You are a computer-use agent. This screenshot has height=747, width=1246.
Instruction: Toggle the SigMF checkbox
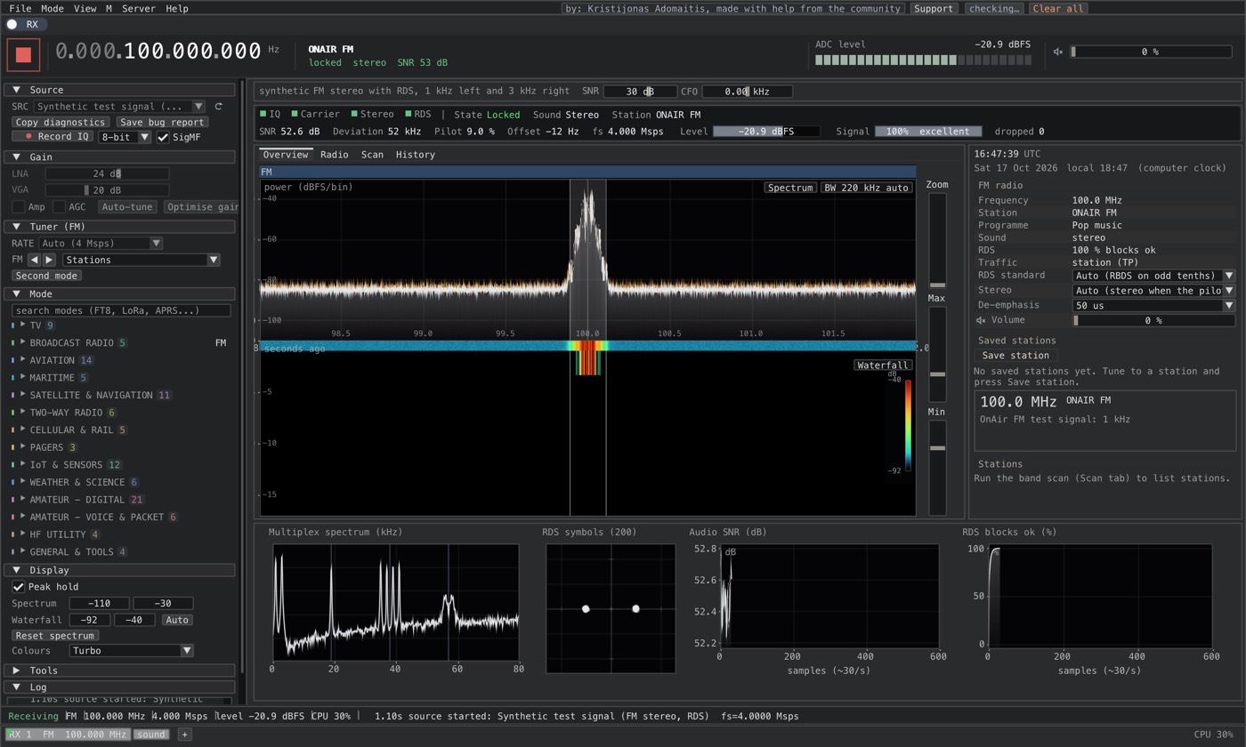[x=163, y=137]
